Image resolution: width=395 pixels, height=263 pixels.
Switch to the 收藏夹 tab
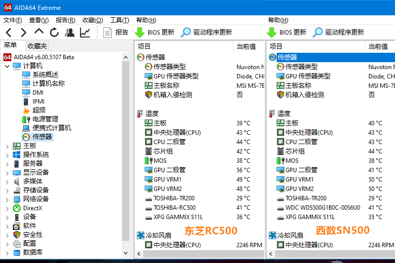pyautogui.click(x=37, y=46)
